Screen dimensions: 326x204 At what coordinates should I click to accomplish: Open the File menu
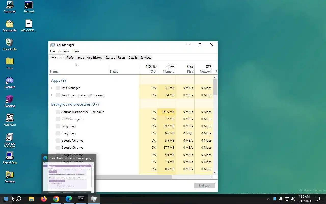52,51
